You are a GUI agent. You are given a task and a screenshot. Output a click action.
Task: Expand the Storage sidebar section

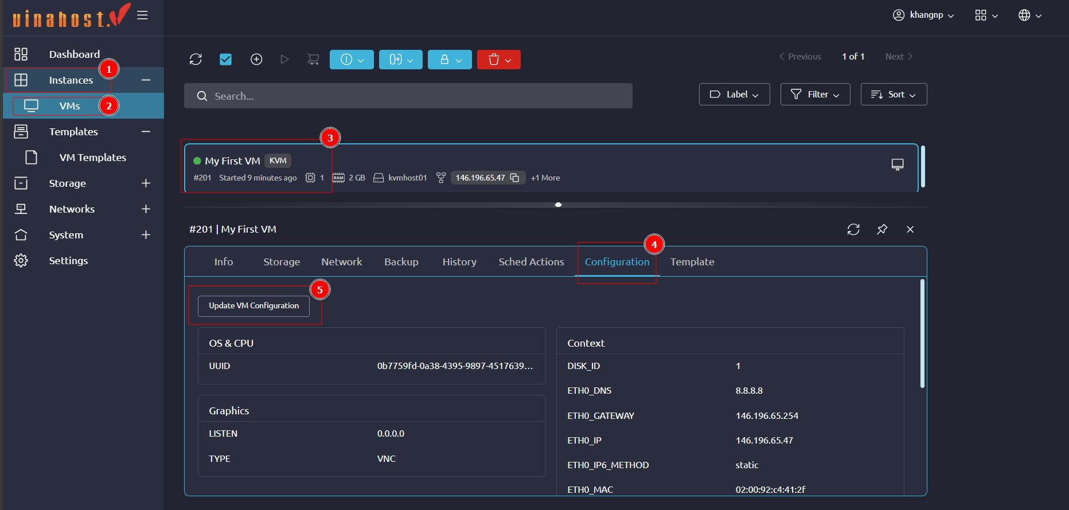[146, 183]
